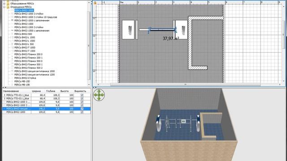Click the icon of topmost PERCo TTD-03.1_blue table row
The image size is (287, 161).
tap(4, 95)
